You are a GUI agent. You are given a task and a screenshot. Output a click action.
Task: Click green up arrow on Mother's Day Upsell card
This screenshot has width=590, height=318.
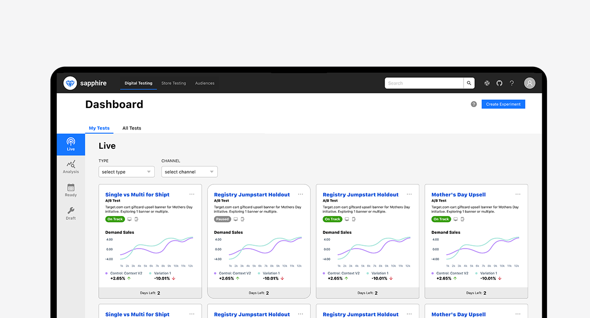(x=455, y=278)
